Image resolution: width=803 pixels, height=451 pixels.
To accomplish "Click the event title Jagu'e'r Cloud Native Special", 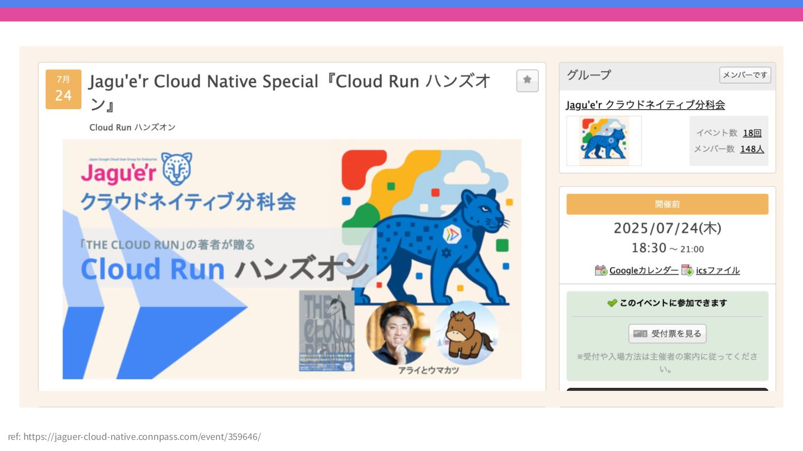I will (289, 92).
